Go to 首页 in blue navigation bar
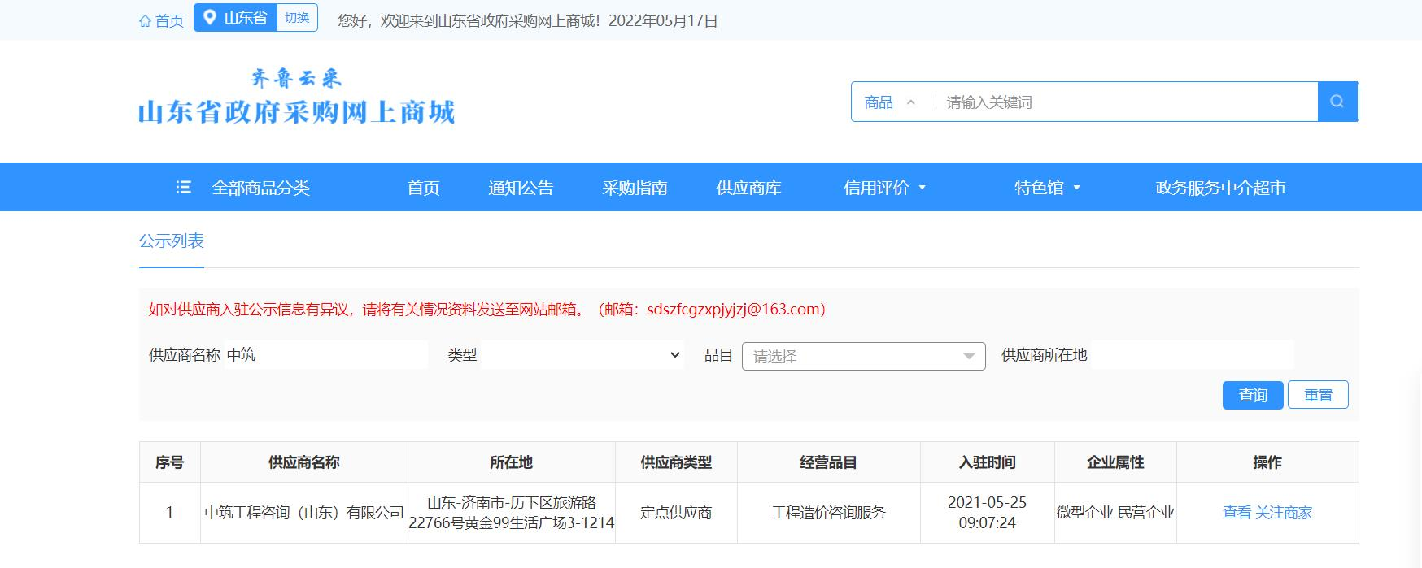This screenshot has height=568, width=1422. pyautogui.click(x=423, y=188)
